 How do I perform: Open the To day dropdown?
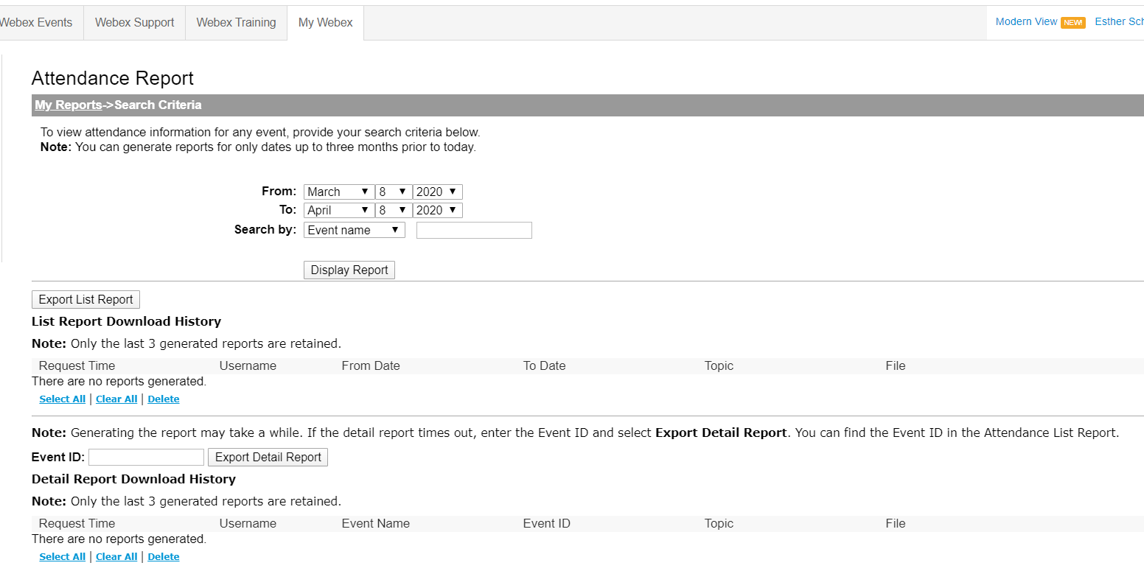394,210
